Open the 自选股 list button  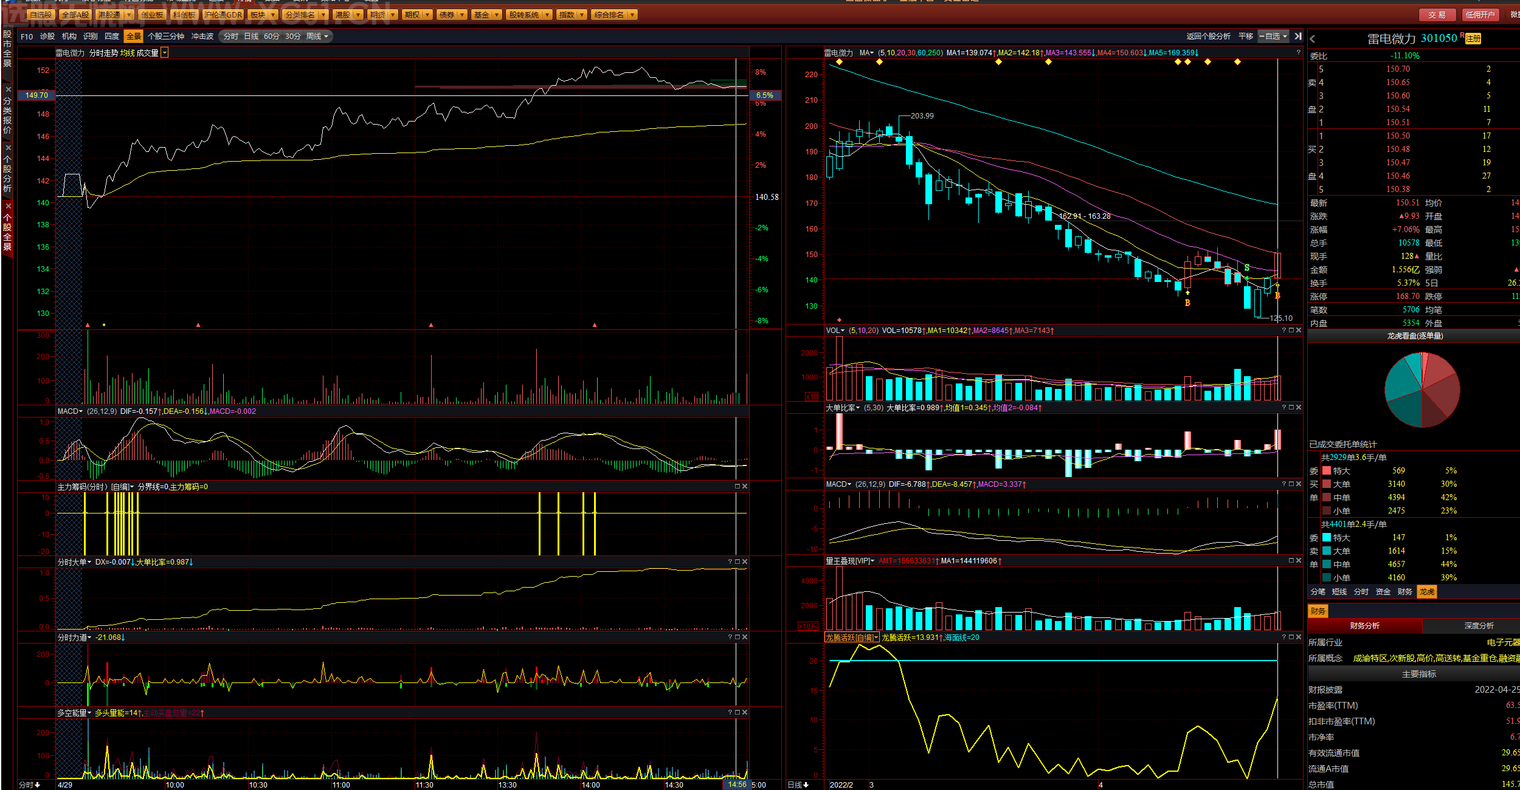point(41,15)
